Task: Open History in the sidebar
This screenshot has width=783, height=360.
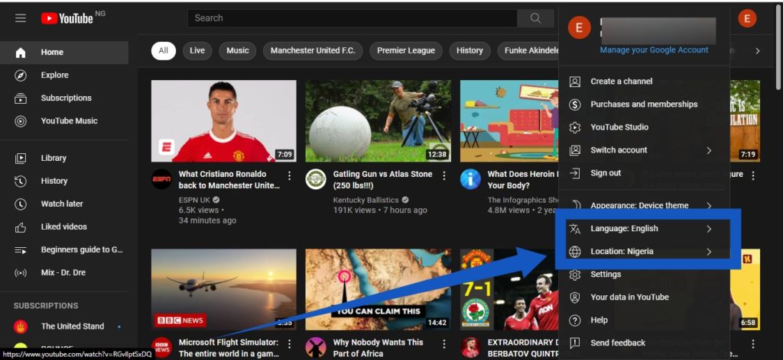Action: click(x=64, y=182)
